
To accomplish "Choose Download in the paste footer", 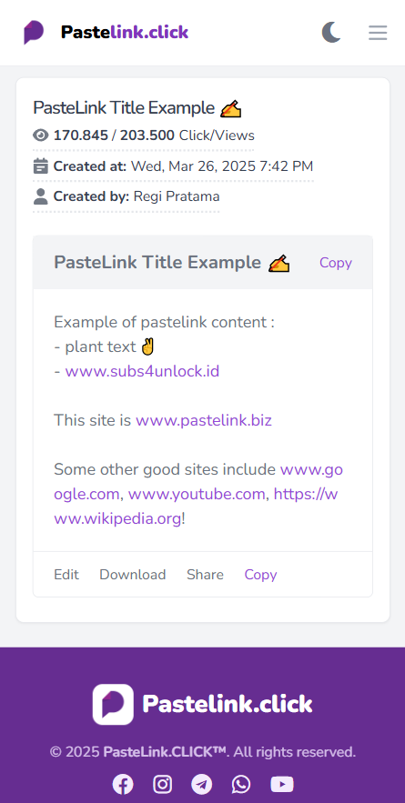I will (x=133, y=575).
